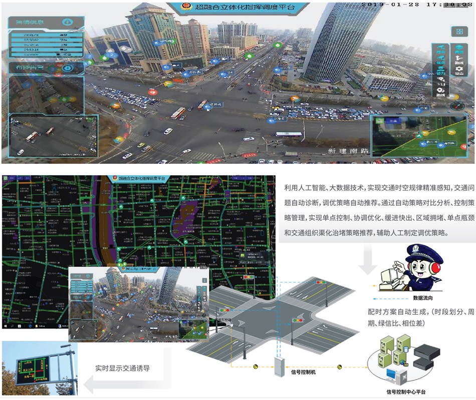Click the round icon in the 警情信息 header

(x=67, y=23)
